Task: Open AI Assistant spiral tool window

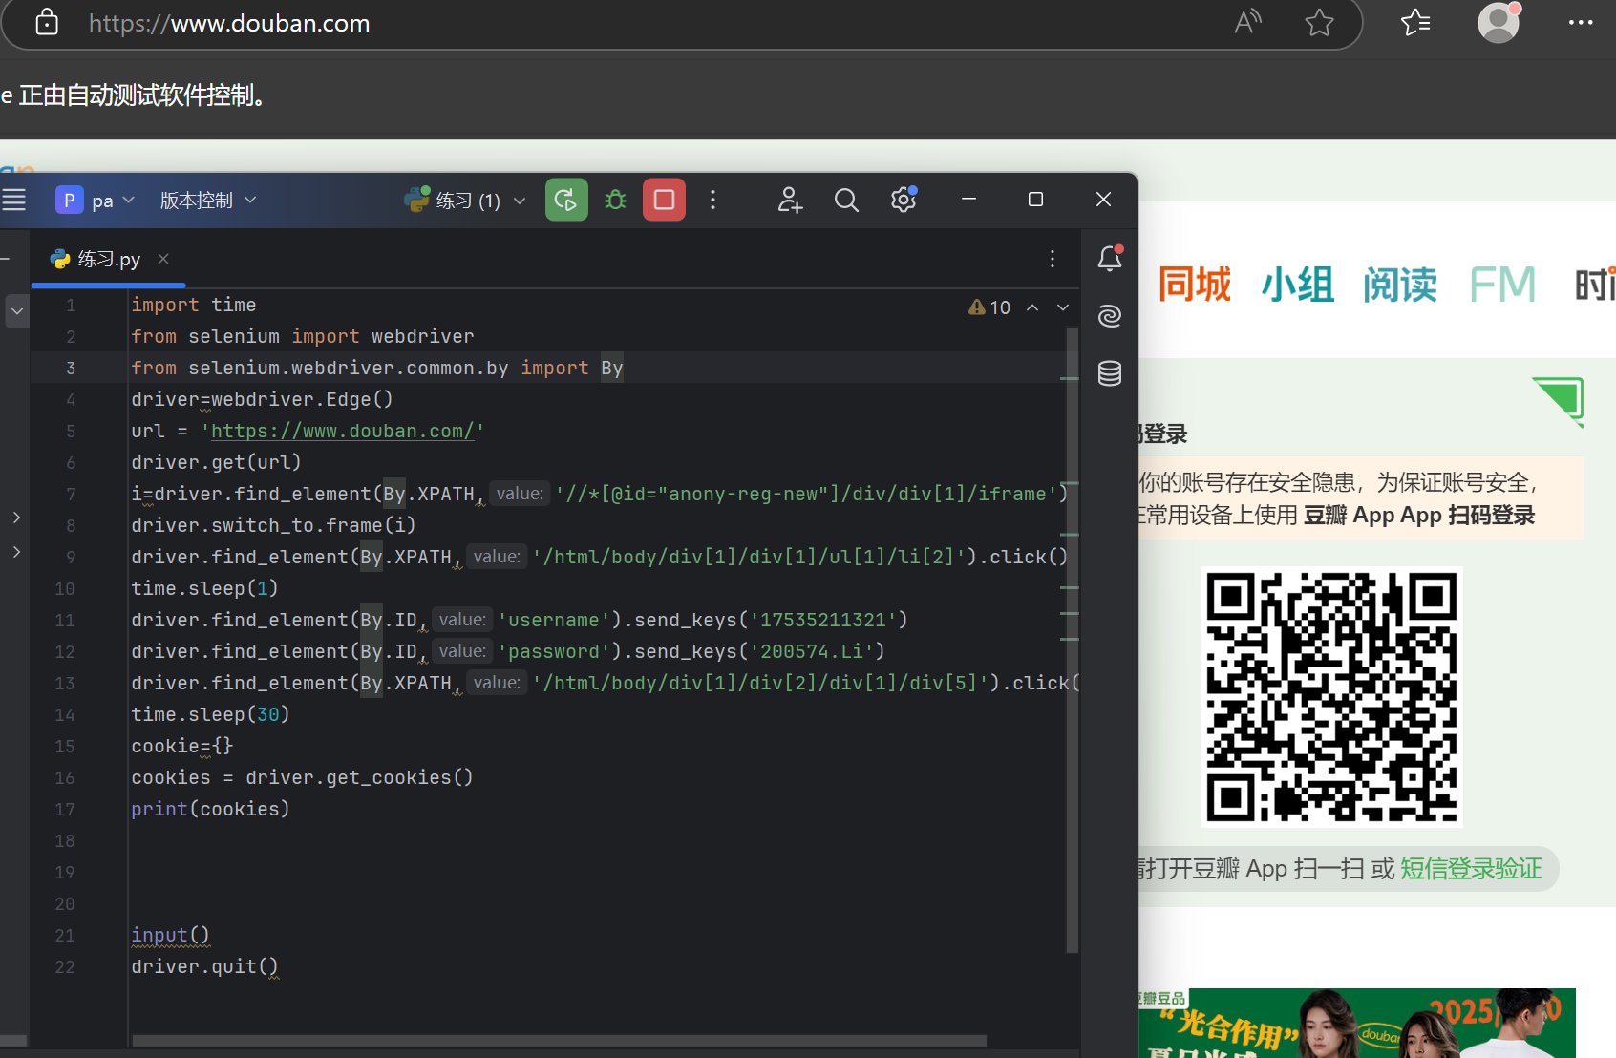Action: pyautogui.click(x=1110, y=316)
